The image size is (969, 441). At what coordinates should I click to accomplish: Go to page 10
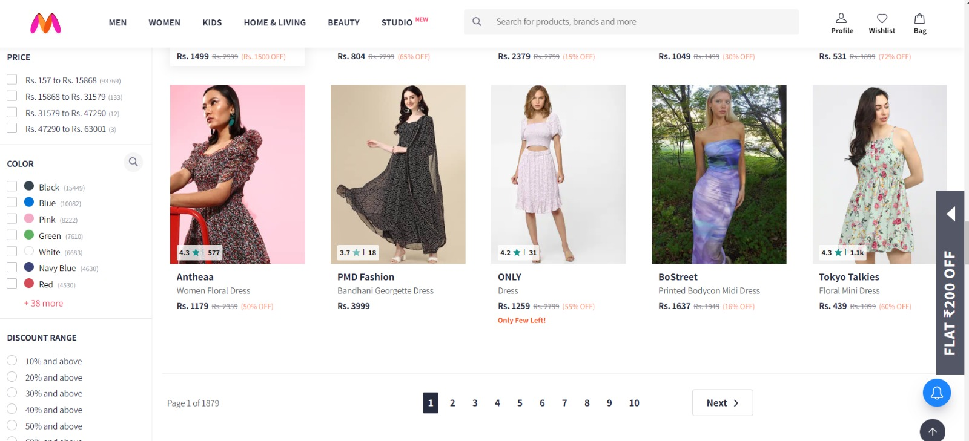click(634, 403)
